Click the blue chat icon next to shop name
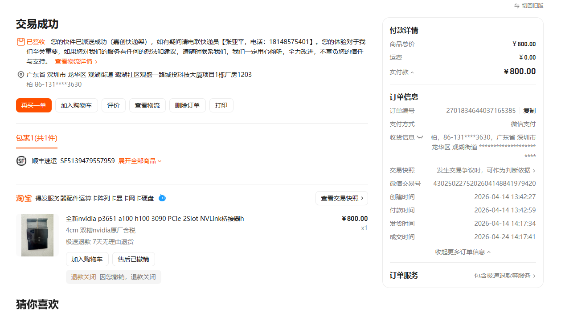This screenshot has height=320, width=561. coord(162,198)
